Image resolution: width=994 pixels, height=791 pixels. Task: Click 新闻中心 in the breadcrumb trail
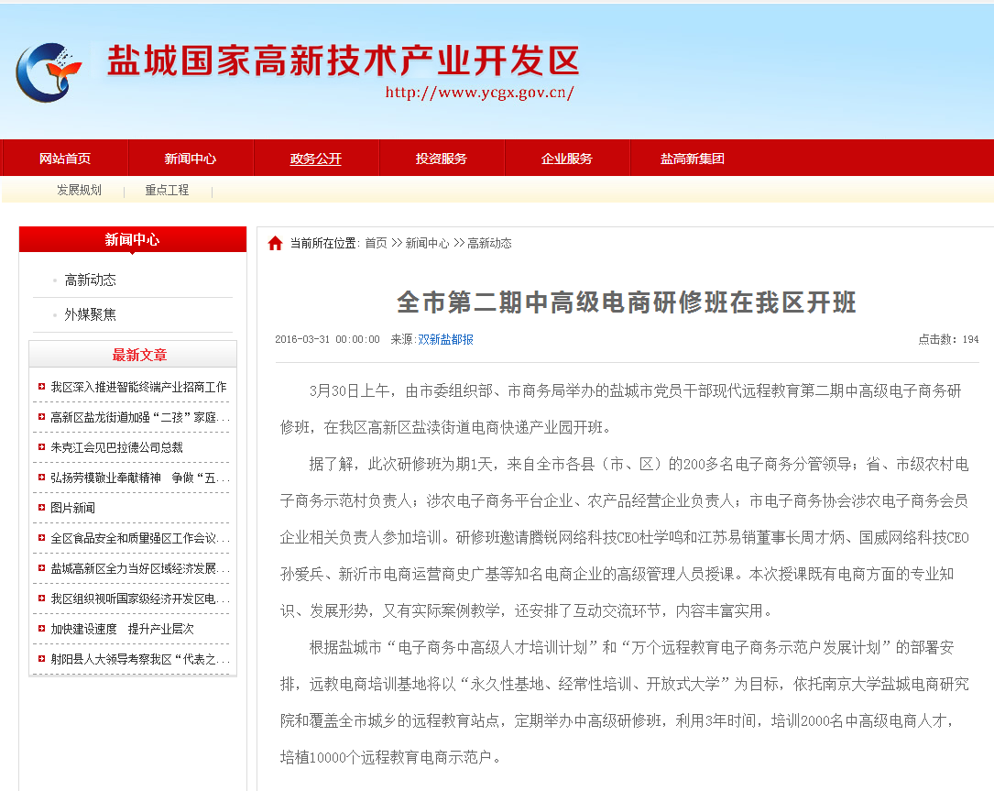pos(427,243)
